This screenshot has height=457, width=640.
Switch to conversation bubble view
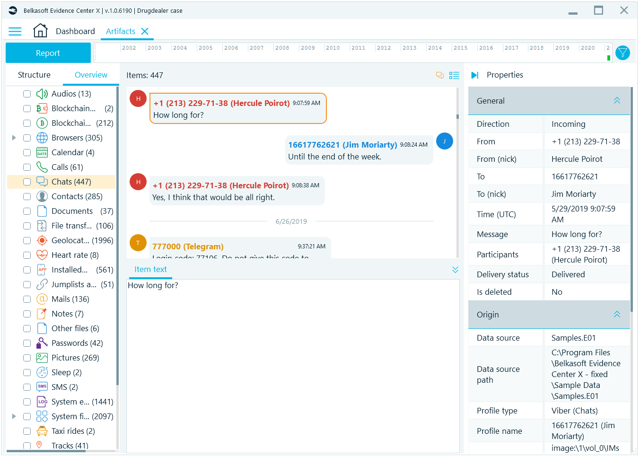[x=440, y=75]
